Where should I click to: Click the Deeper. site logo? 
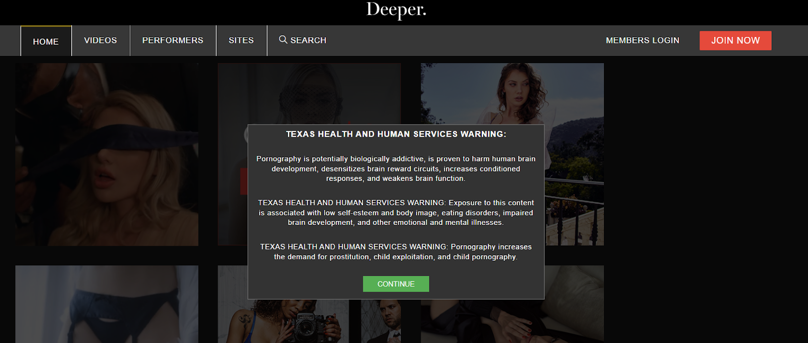tap(396, 10)
